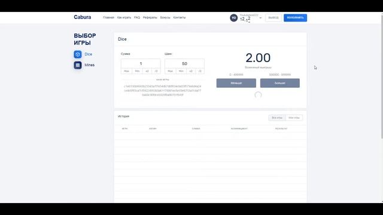Set bet amount to Max
The width and height of the screenshot is (383, 215).
(x=126, y=71)
